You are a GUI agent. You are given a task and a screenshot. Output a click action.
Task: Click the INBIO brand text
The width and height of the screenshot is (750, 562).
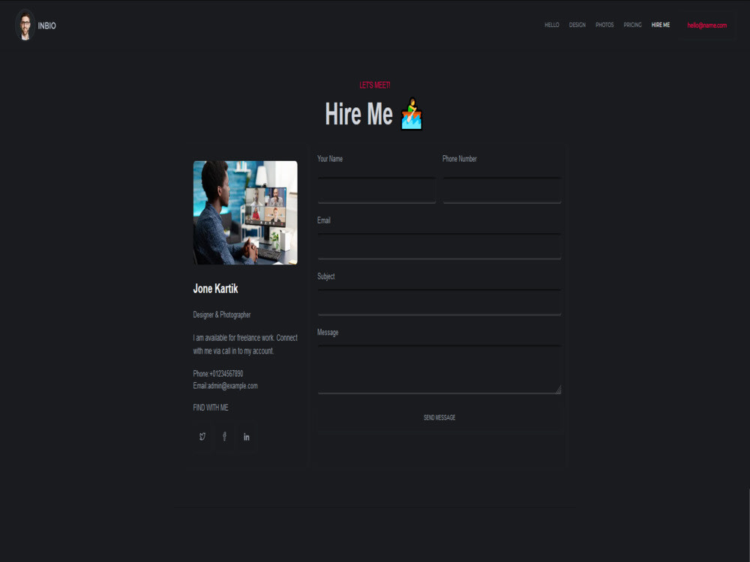pos(46,25)
